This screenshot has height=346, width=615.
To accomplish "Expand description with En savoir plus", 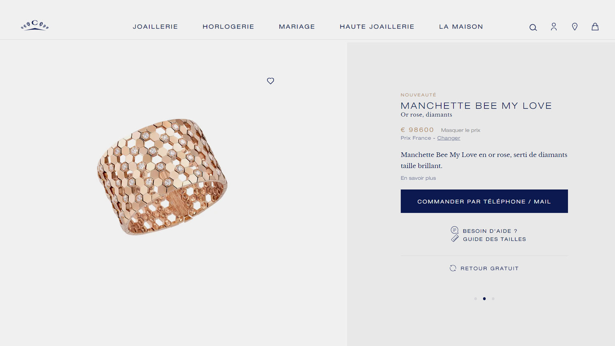I will tap(418, 178).
